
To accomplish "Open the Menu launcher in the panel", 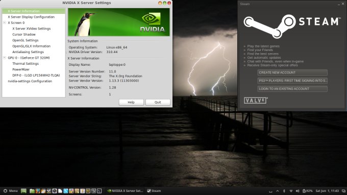I will (10, 191).
